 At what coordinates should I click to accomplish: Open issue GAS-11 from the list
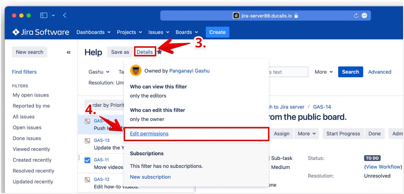click(101, 160)
